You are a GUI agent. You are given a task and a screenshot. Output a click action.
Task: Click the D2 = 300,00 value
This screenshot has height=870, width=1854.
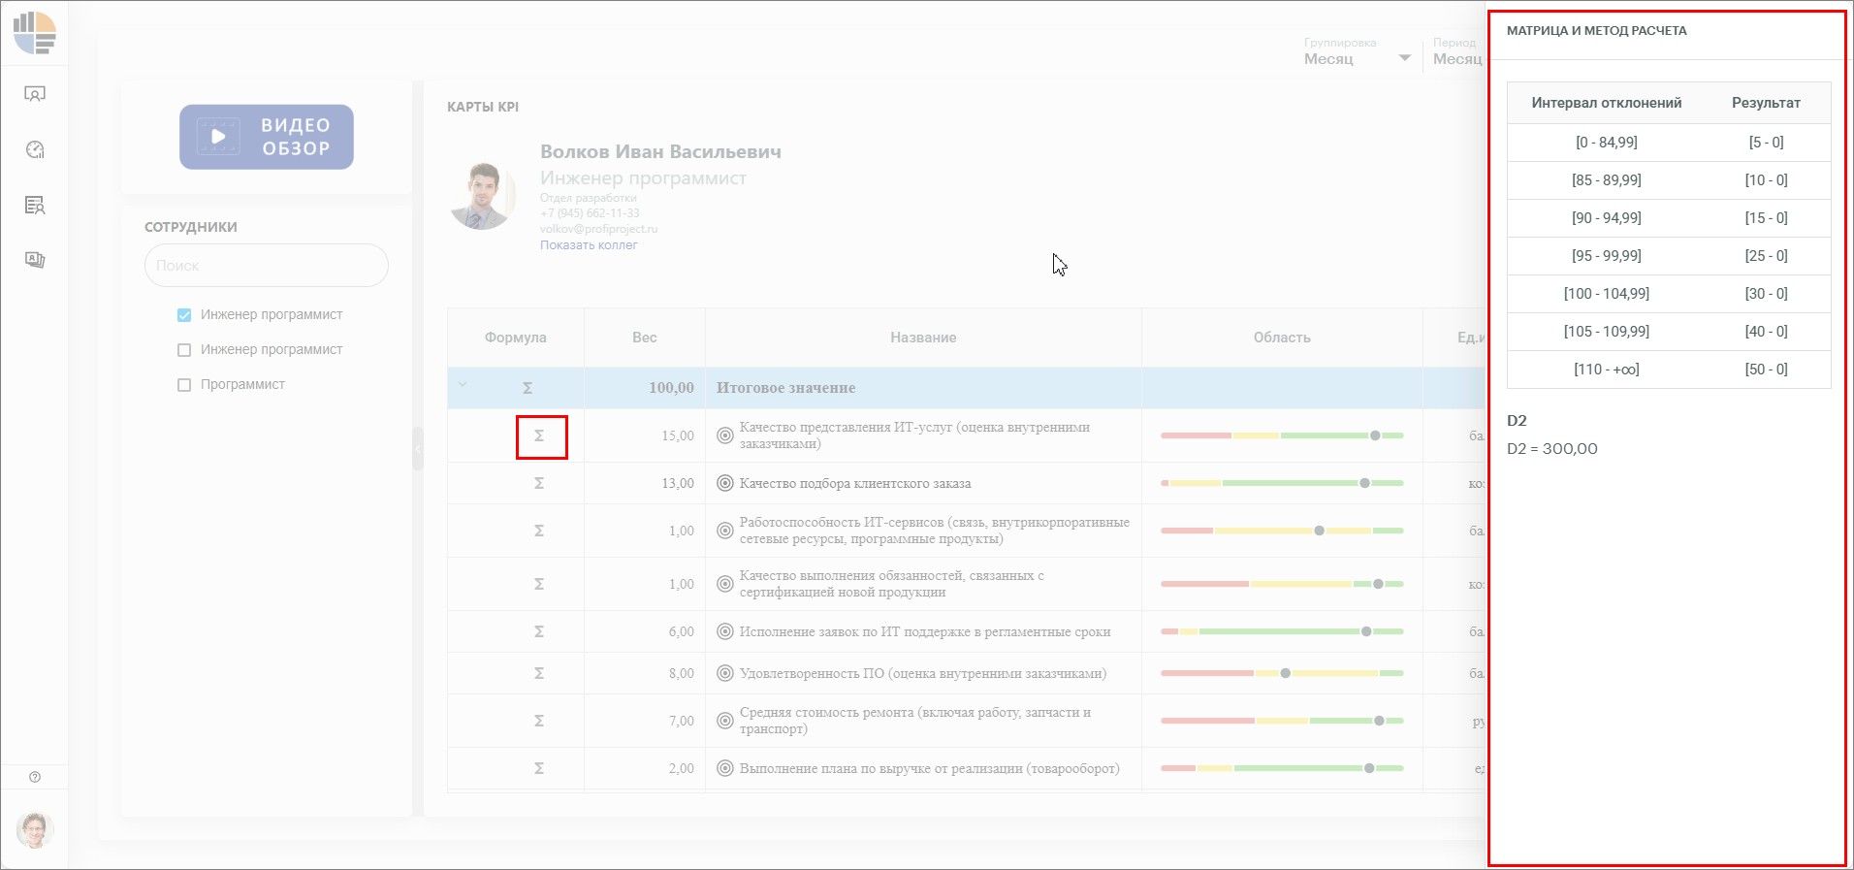coord(1552,449)
